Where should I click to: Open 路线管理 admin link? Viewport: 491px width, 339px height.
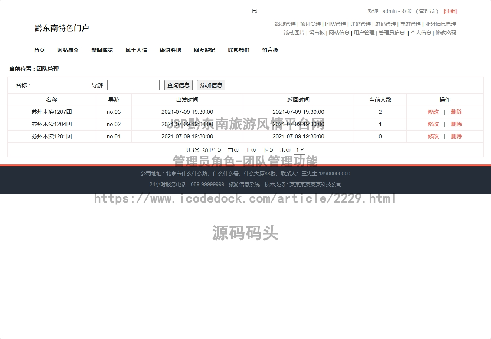(285, 24)
